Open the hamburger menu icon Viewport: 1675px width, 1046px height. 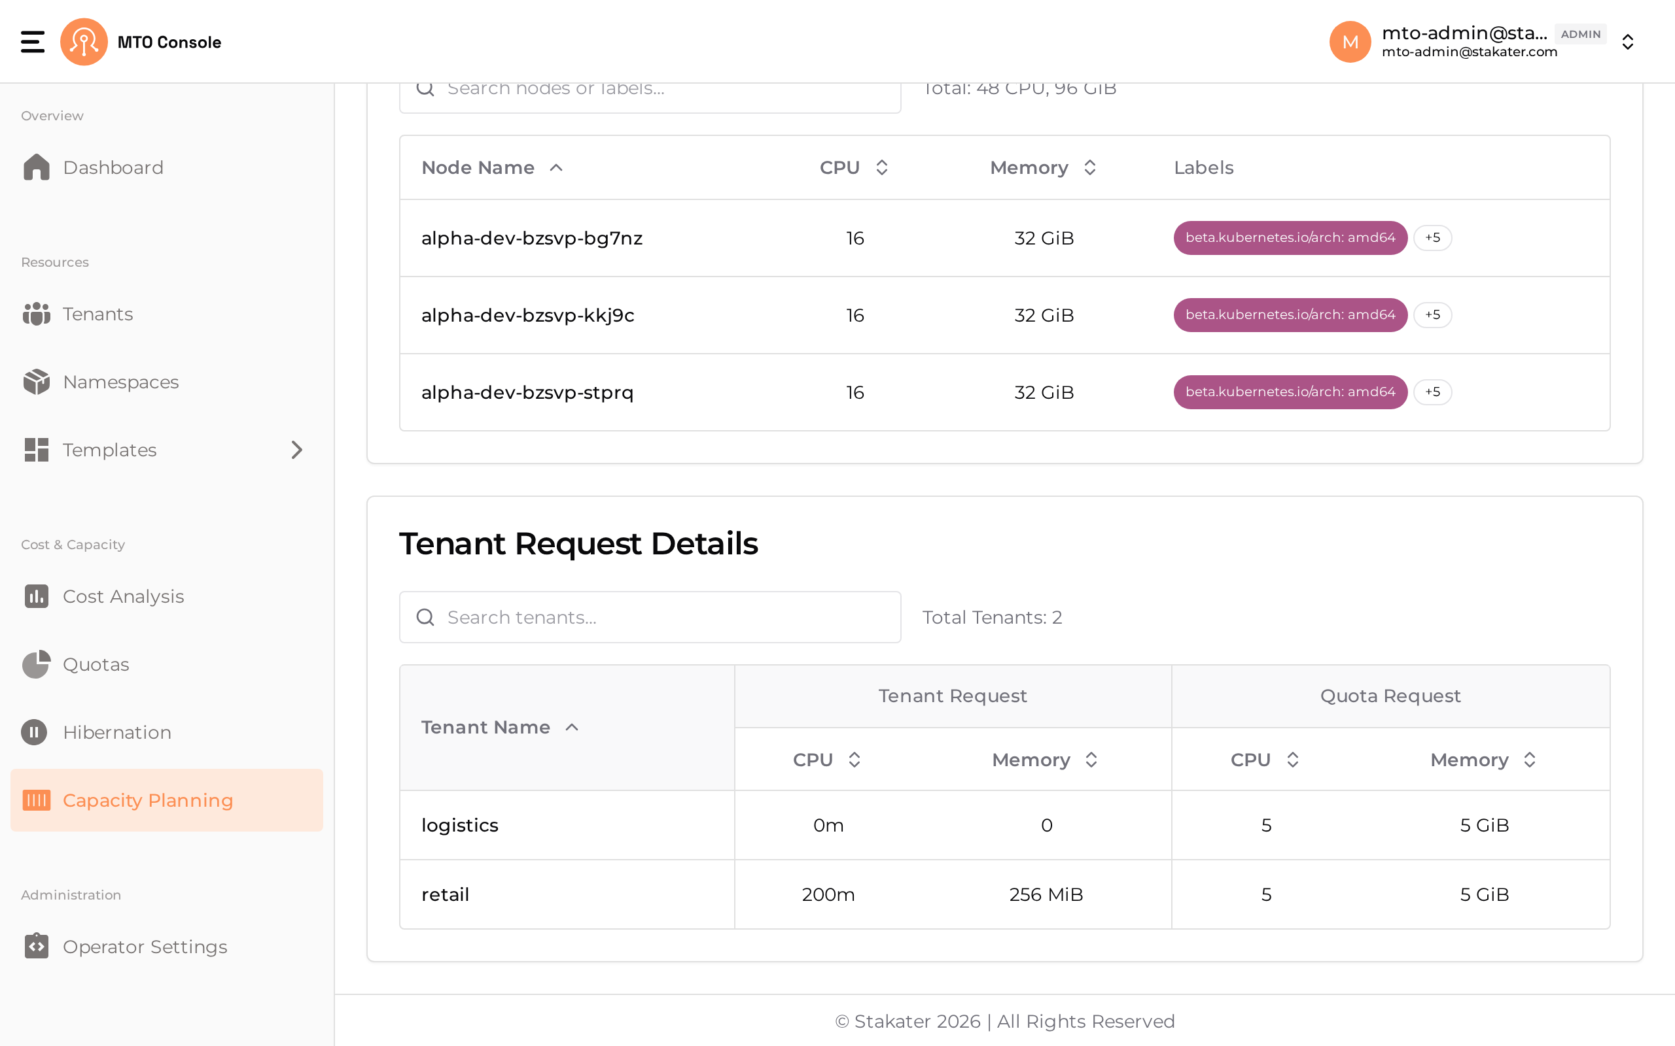pyautogui.click(x=33, y=41)
